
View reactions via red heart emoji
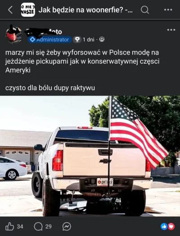coord(171,227)
